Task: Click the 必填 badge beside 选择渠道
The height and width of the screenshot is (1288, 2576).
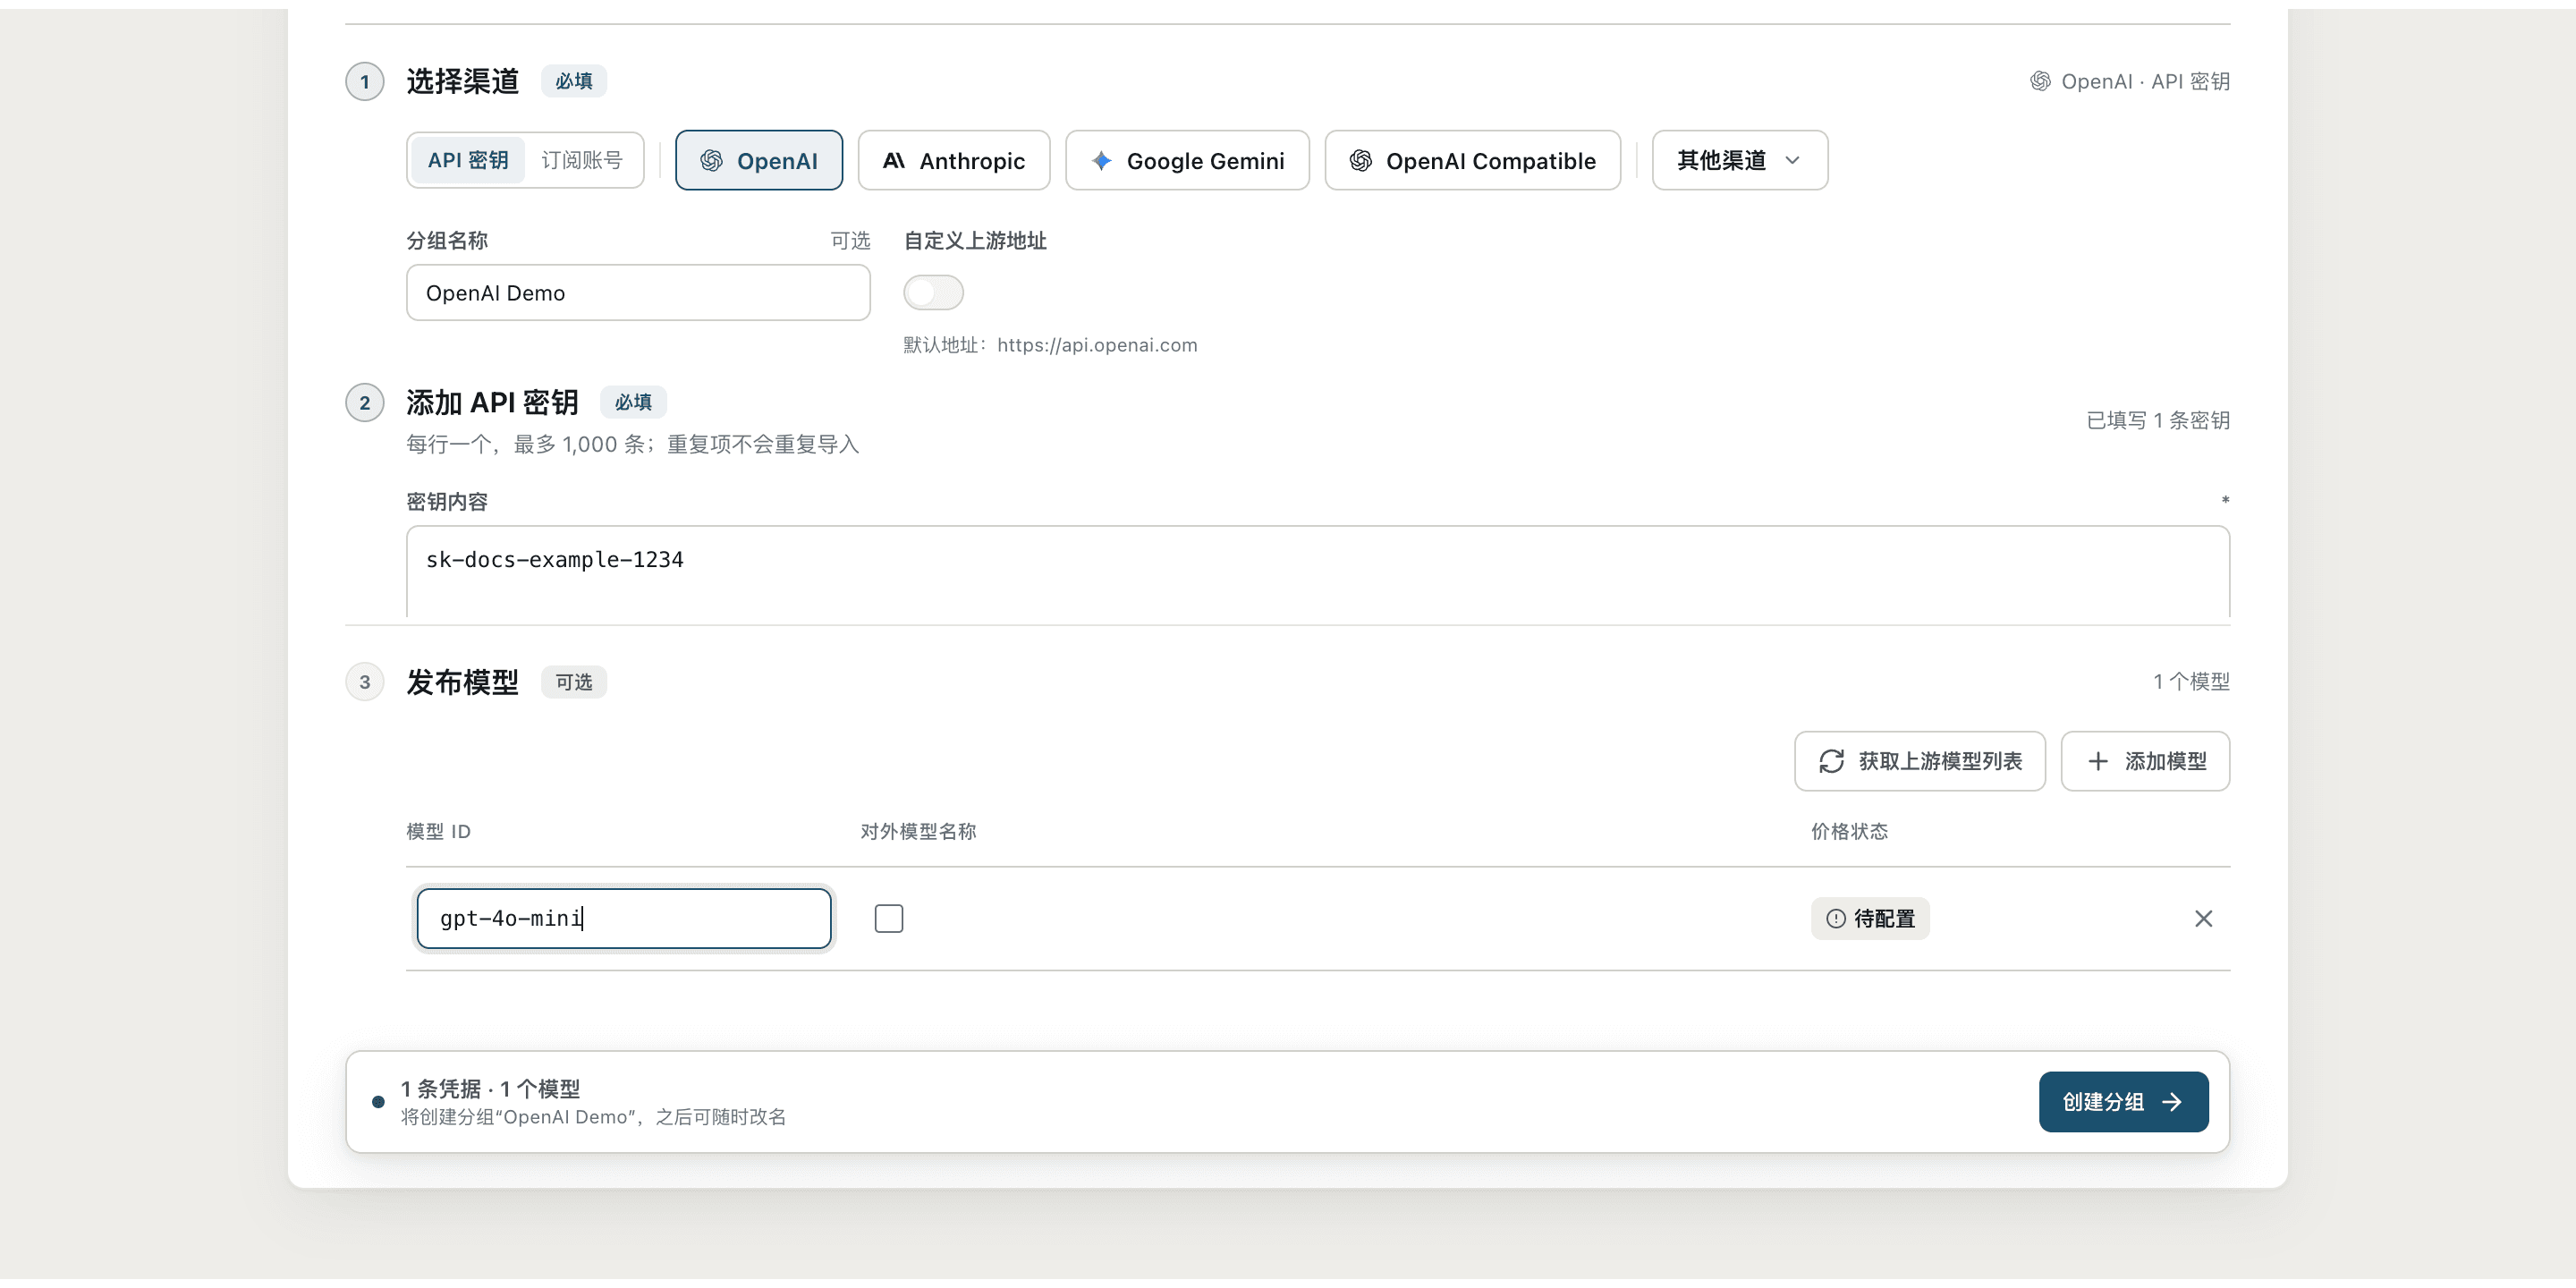Action: point(574,81)
